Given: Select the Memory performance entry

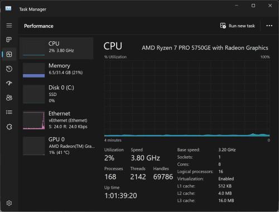Looking at the screenshot, I should 56,70.
